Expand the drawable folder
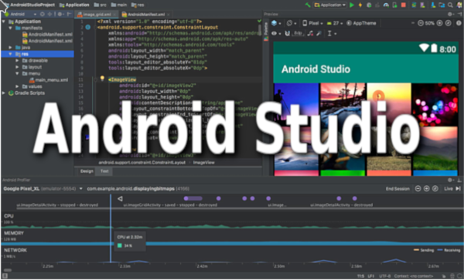464x280 pixels. point(17,60)
